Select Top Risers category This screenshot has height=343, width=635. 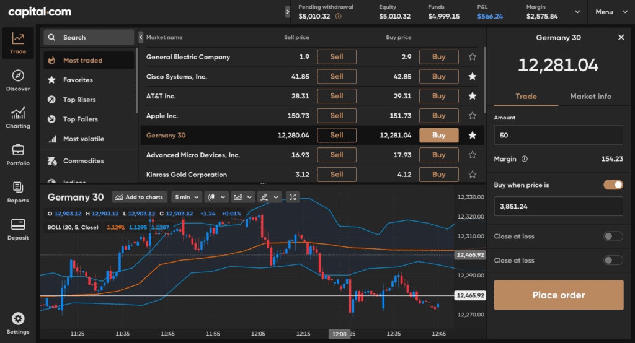click(89, 100)
